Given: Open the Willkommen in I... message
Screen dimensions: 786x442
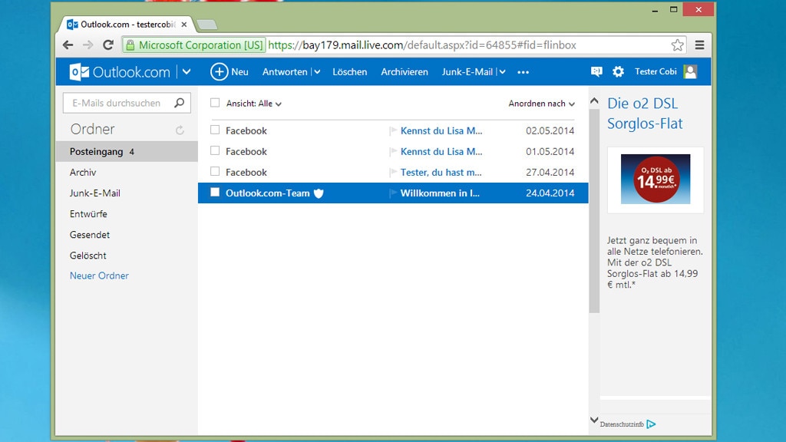Looking at the screenshot, I should pos(440,193).
